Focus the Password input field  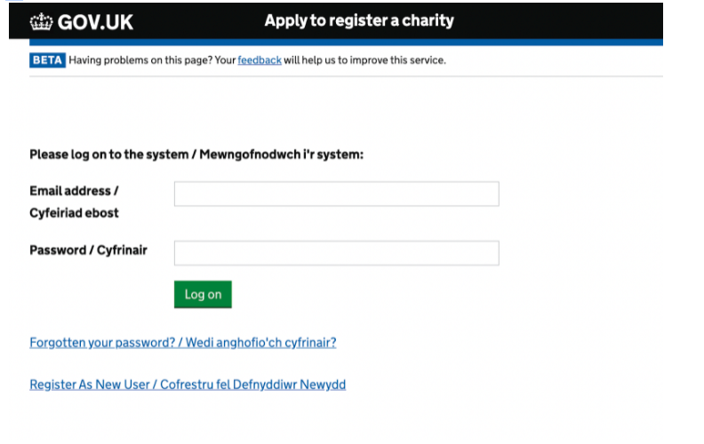[336, 253]
